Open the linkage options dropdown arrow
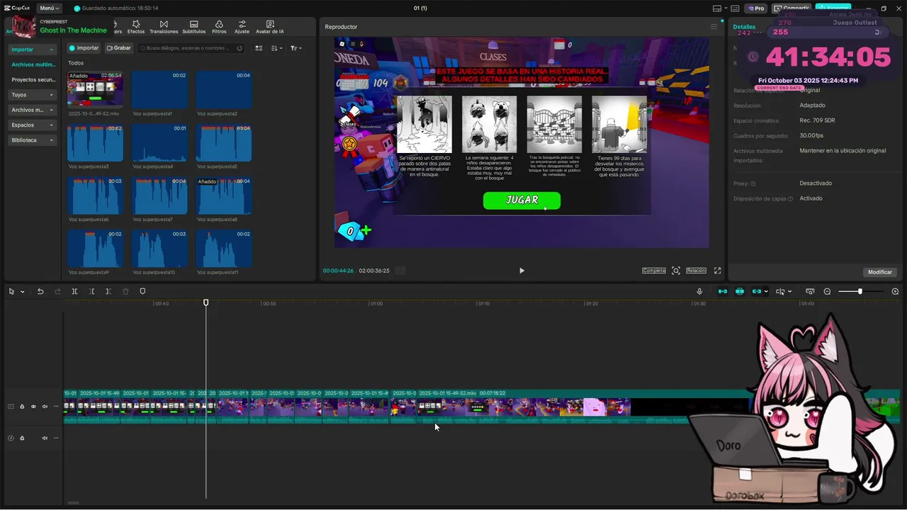The image size is (907, 510). (766, 292)
